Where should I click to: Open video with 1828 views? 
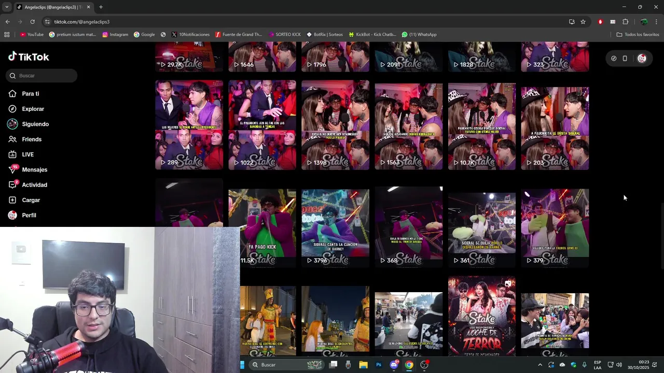[482, 57]
